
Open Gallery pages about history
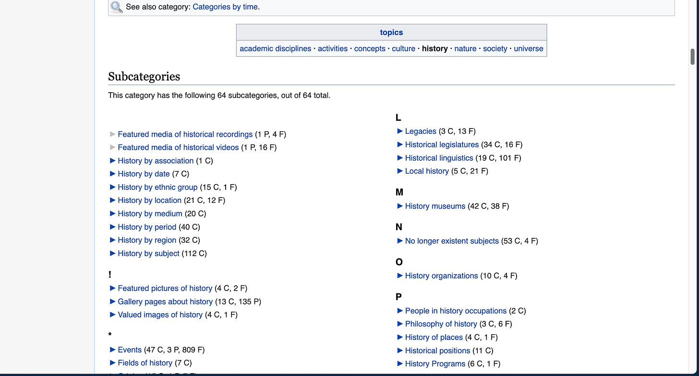click(x=165, y=302)
